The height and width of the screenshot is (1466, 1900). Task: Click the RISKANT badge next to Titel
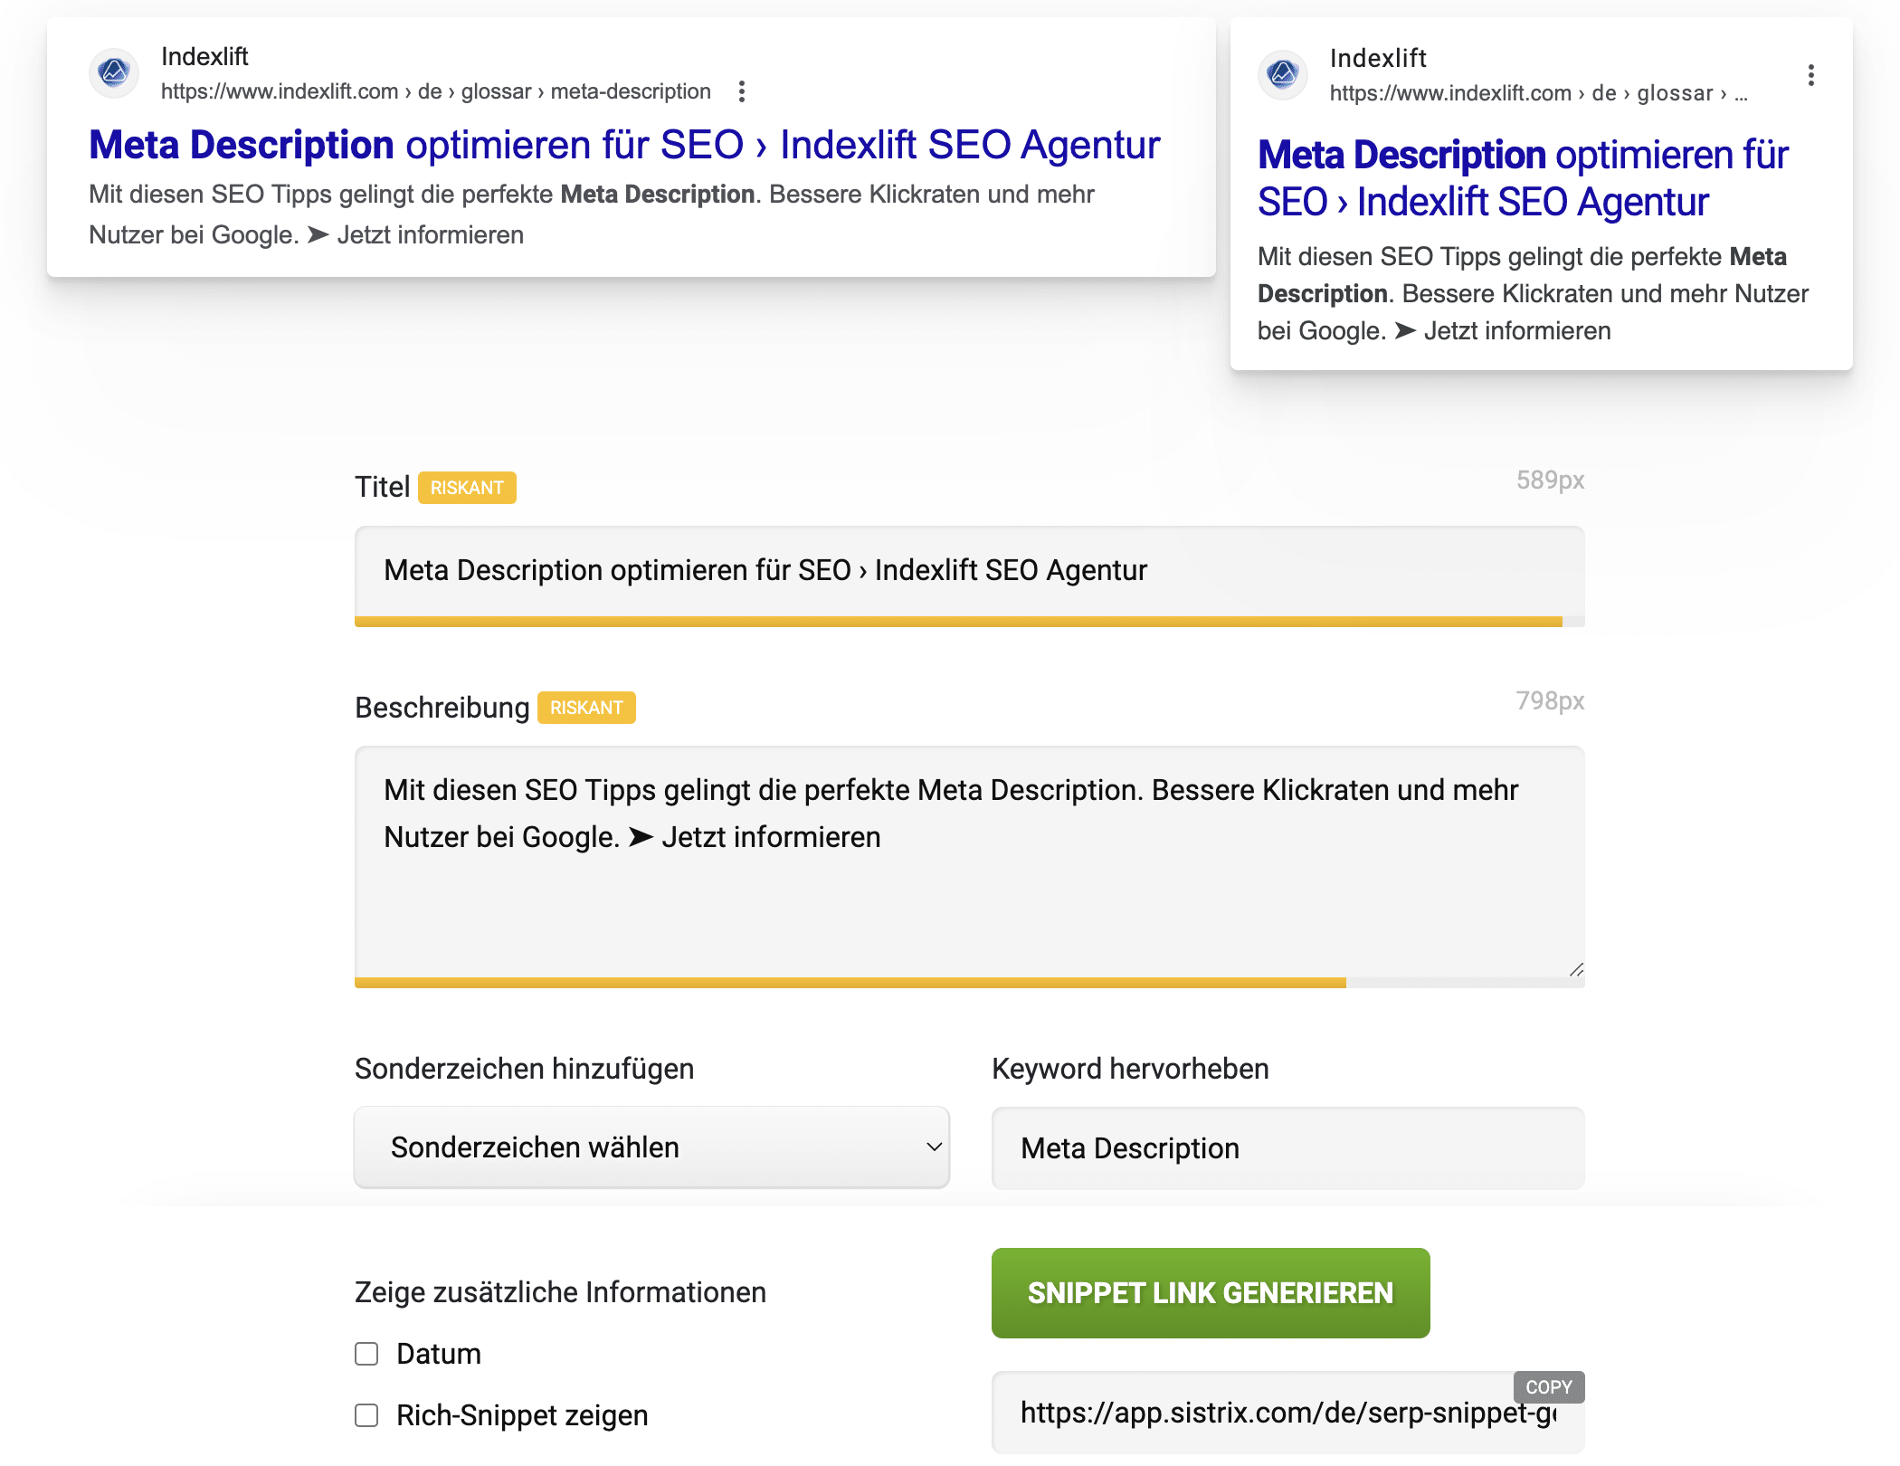(467, 488)
